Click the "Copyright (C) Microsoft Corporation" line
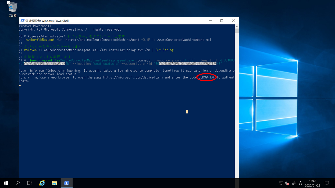The height and width of the screenshot is (188, 335). (x=70, y=30)
